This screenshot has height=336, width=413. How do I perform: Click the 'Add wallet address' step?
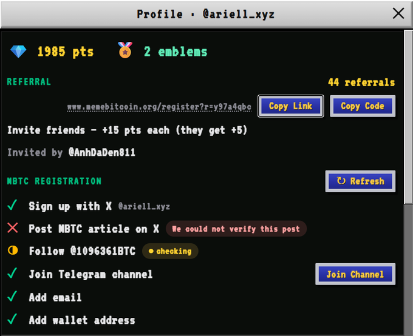(x=82, y=320)
